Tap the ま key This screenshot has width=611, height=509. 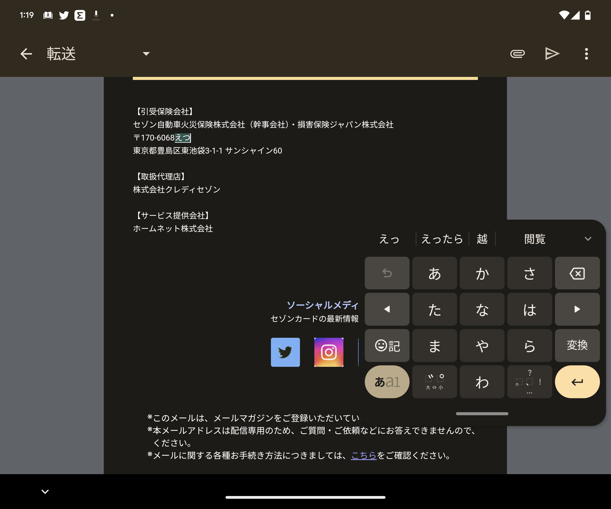434,346
